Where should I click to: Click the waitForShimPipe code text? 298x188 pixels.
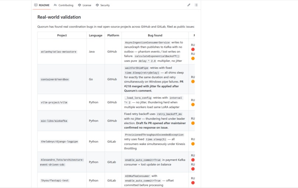[x=136, y=68]
